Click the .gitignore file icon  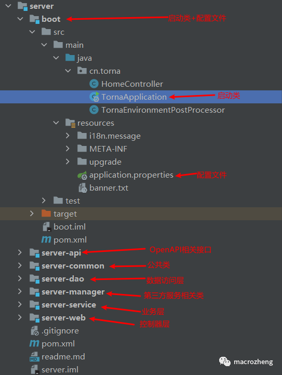point(34,330)
